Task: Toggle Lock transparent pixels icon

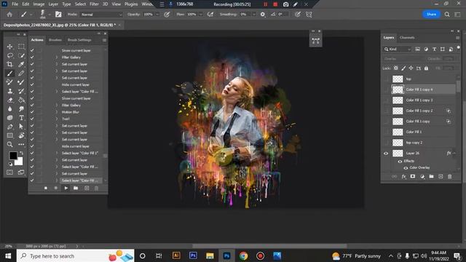Action: (396, 68)
